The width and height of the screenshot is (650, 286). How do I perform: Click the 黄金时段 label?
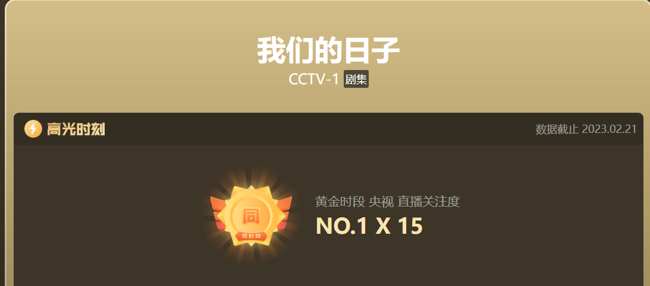pos(340,202)
